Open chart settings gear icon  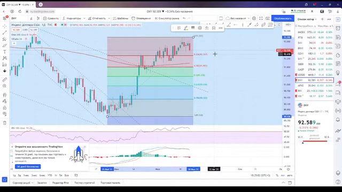point(254,19)
